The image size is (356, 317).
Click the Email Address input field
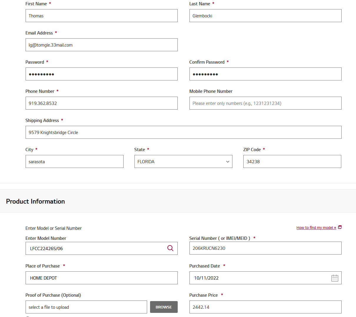coord(102,45)
